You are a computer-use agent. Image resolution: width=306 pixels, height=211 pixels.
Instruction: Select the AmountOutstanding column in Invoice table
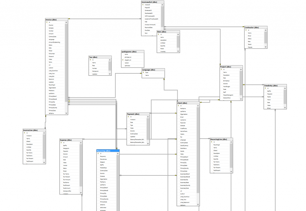(54, 42)
